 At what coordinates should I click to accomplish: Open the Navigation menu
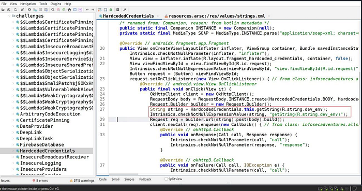(x=28, y=4)
